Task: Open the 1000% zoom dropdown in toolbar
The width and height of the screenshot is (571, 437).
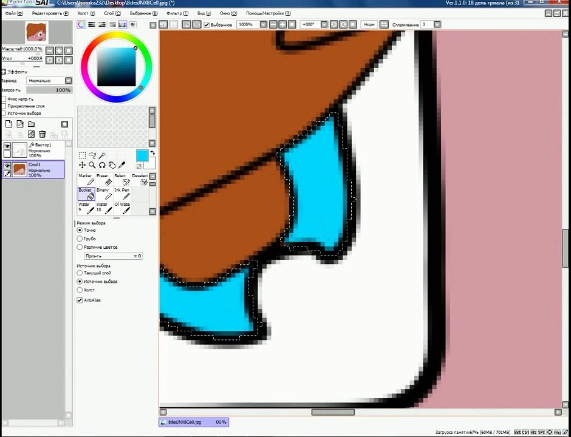Action: 263,24
